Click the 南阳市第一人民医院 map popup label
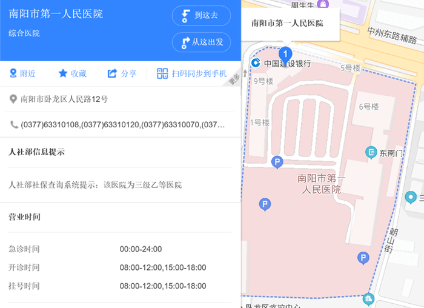 [287, 23]
